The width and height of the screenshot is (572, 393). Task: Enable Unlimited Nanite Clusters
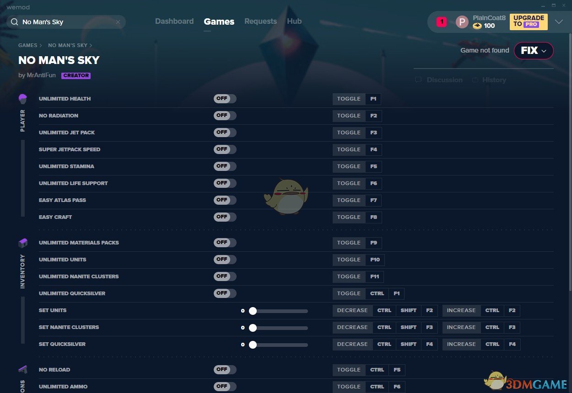(225, 276)
